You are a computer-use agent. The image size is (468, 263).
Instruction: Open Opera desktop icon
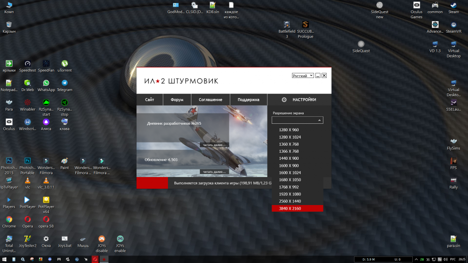(x=28, y=222)
